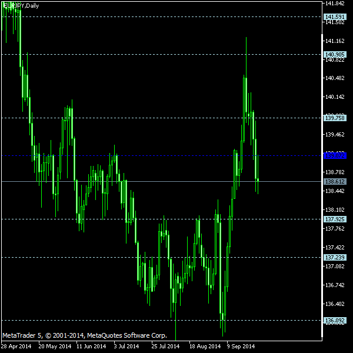Click the 136.402 price scale value
Viewport: 353px width, 353px height.
pos(335,304)
